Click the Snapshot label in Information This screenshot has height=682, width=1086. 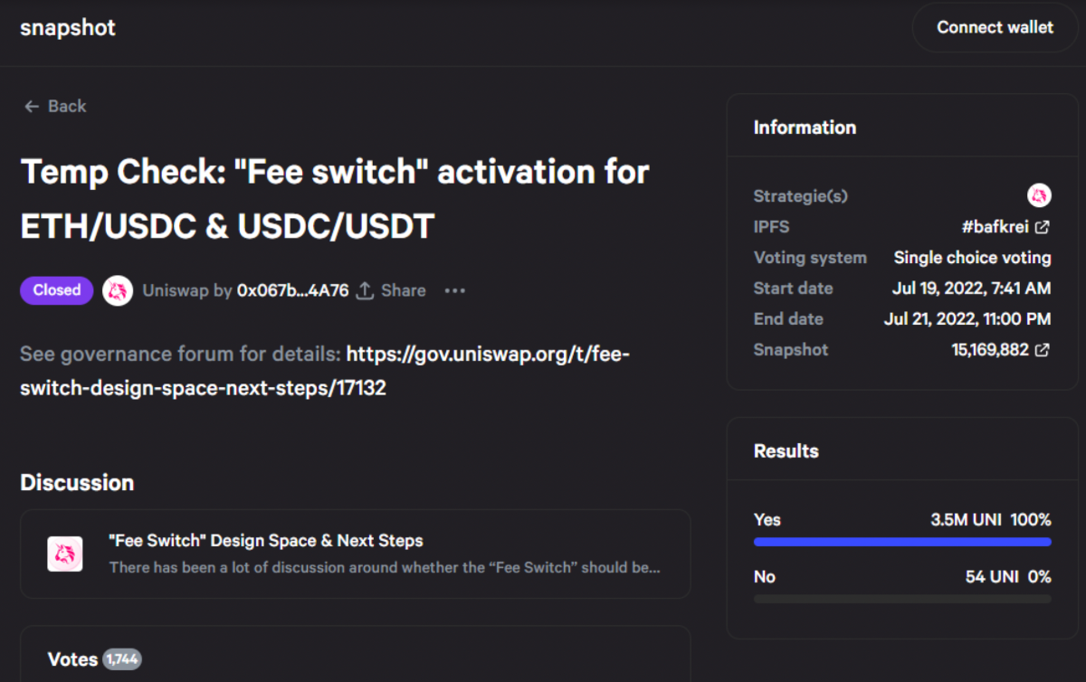791,349
